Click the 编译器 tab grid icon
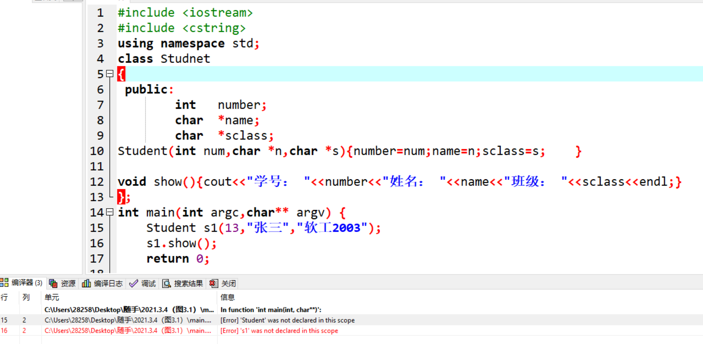Viewport: 703px width, 344px height. pyautogui.click(x=4, y=282)
